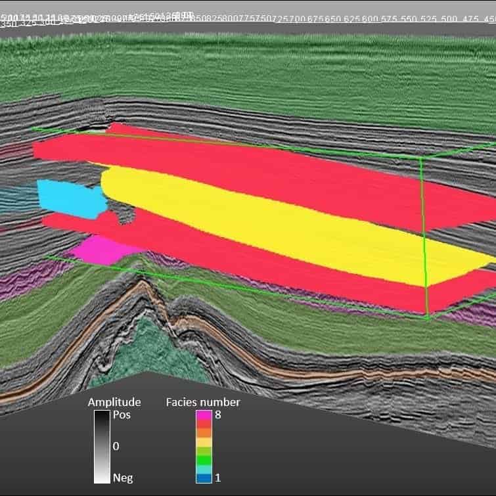Click the "Pos" amplitude label
496x496 pixels.
pyautogui.click(x=122, y=415)
